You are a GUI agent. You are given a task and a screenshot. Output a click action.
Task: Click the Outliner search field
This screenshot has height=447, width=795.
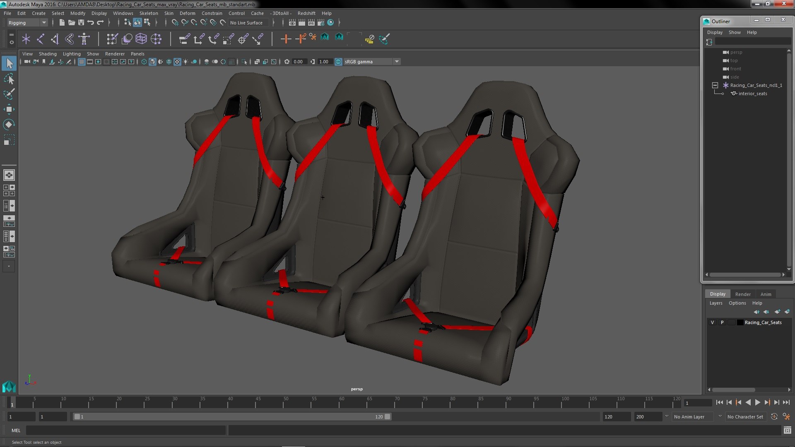753,41
